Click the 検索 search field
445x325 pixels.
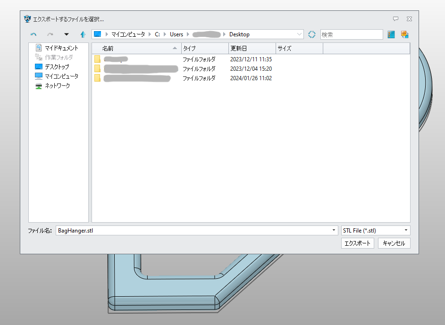[x=351, y=34]
